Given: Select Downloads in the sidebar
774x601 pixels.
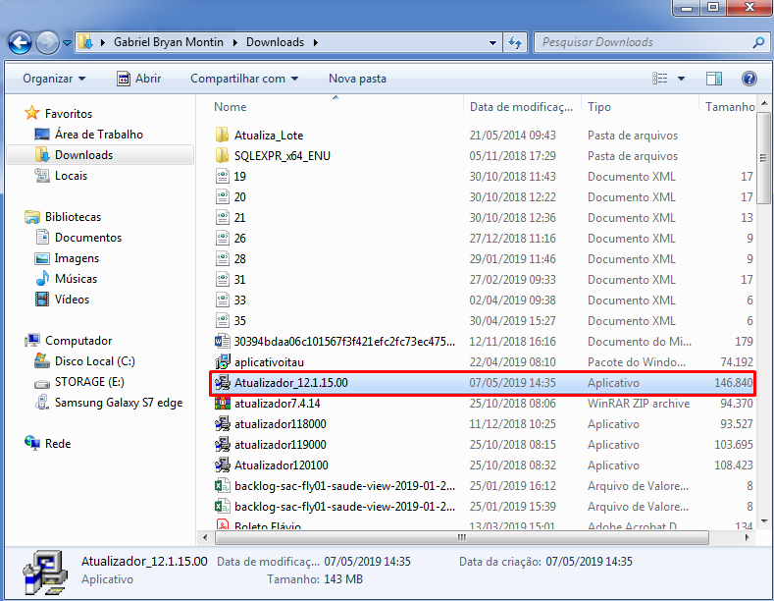Looking at the screenshot, I should pyautogui.click(x=100, y=155).
